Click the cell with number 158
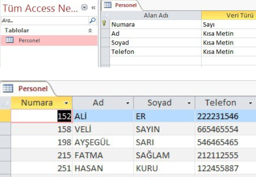256x177 pixels. click(x=42, y=129)
